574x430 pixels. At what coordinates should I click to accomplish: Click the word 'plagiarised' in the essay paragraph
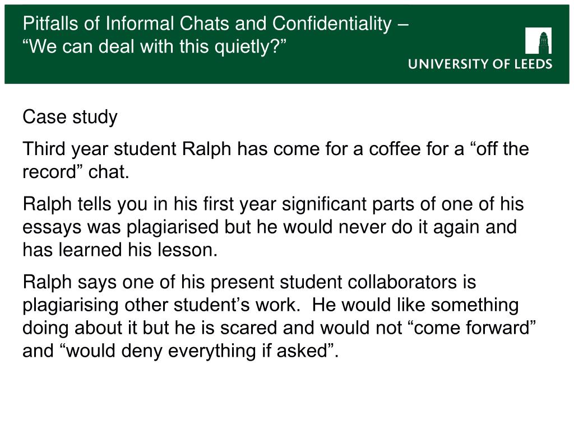[x=172, y=227]
